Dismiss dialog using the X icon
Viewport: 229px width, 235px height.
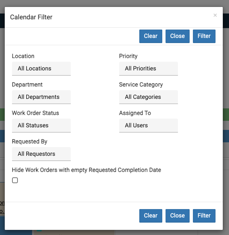215,15
